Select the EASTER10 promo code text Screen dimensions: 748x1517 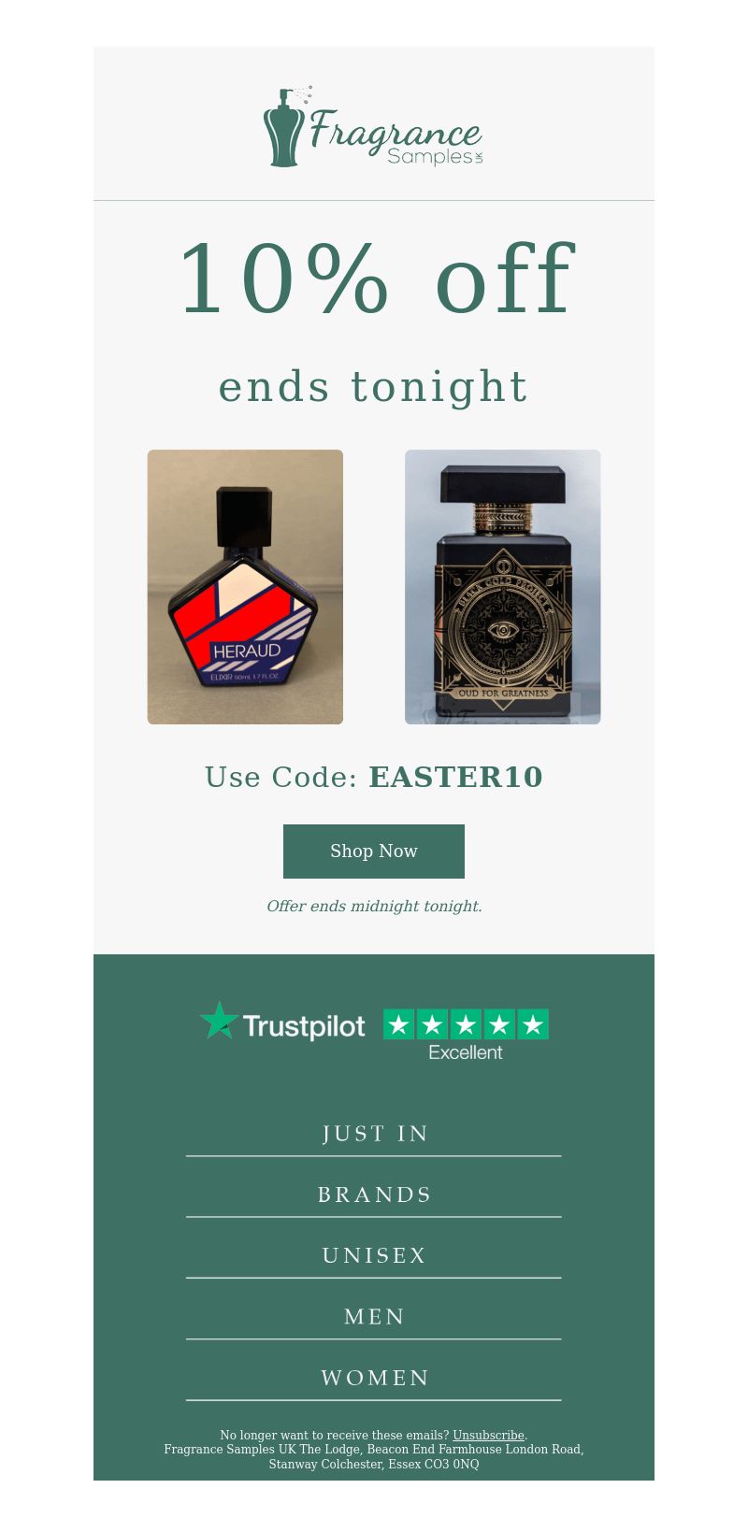coord(455,778)
